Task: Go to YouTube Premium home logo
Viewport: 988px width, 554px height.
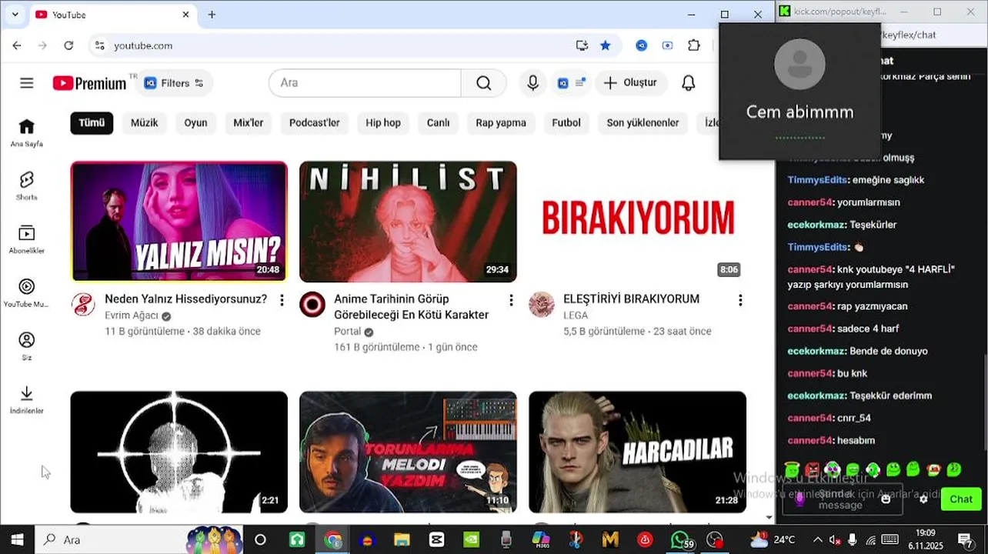Action: (x=89, y=83)
